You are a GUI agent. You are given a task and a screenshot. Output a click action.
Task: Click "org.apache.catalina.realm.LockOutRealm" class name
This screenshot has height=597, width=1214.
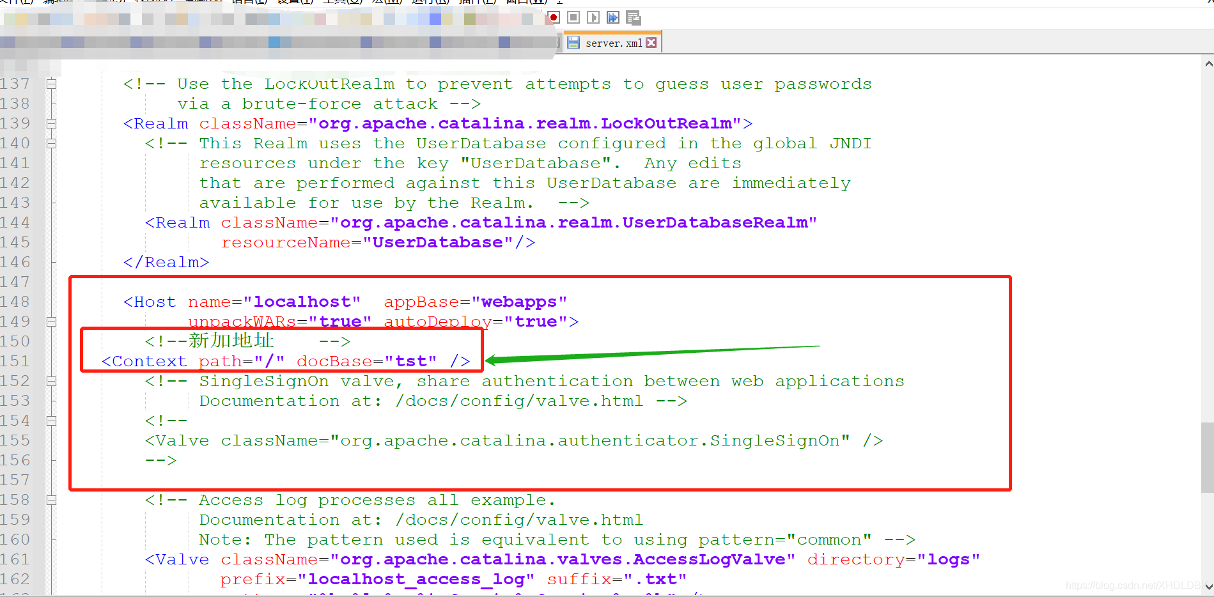coord(524,123)
